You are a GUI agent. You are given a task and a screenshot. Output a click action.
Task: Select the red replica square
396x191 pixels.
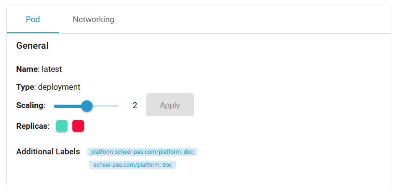click(78, 126)
